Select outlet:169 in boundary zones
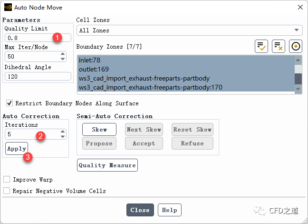Viewport: 308px width, 224px height. tap(91, 69)
